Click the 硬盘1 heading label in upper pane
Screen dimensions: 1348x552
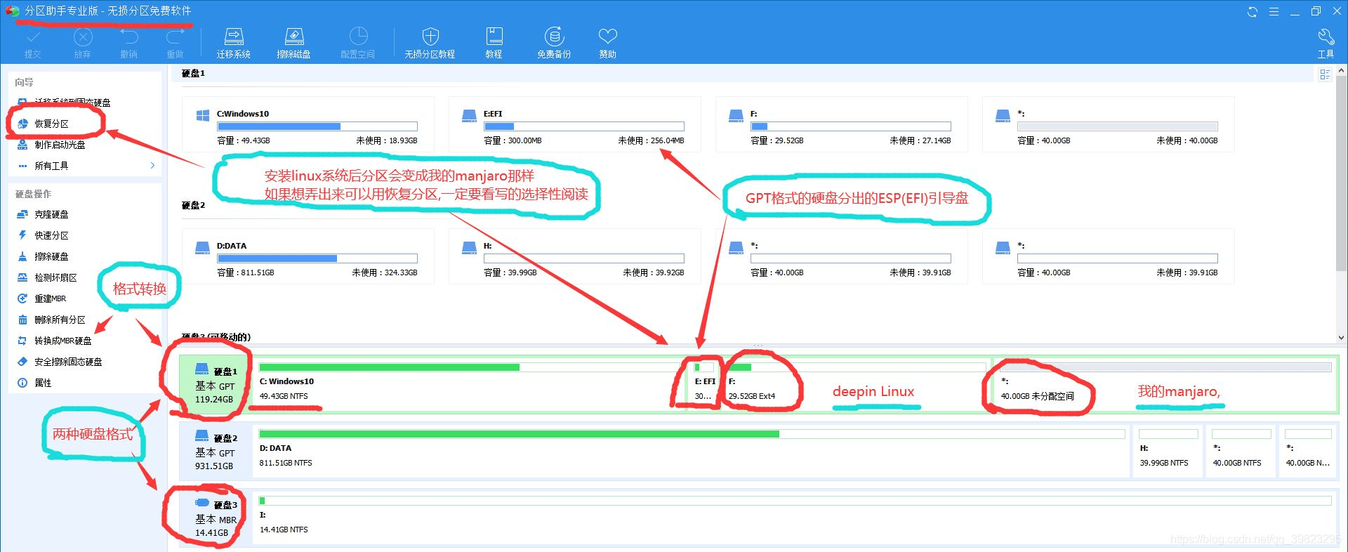point(193,73)
